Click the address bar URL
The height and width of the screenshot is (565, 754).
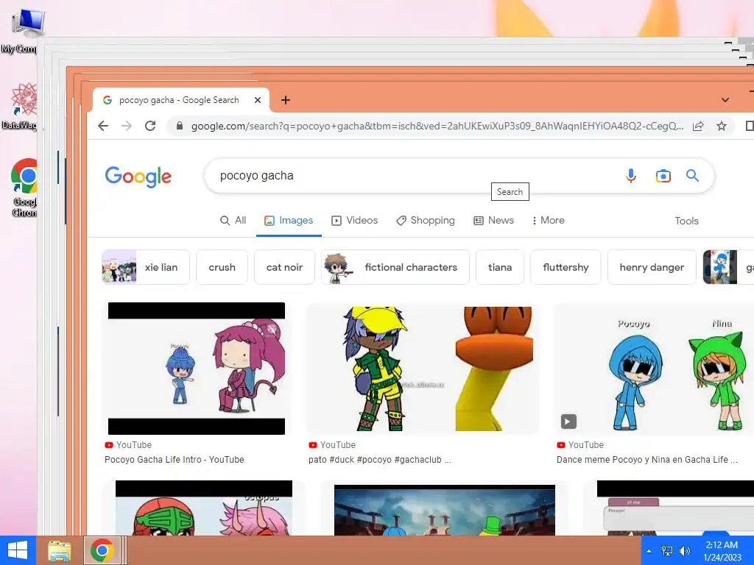coord(437,126)
